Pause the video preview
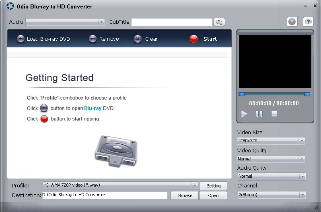 (x=259, y=114)
